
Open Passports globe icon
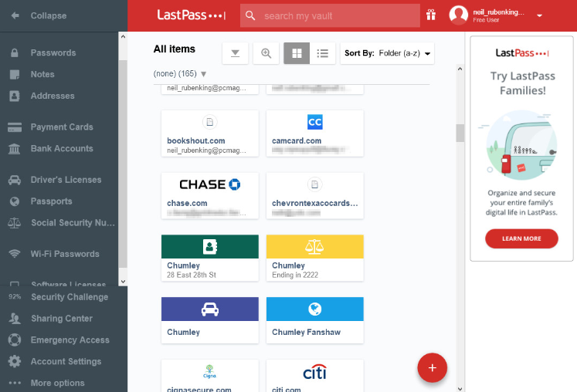(x=15, y=201)
